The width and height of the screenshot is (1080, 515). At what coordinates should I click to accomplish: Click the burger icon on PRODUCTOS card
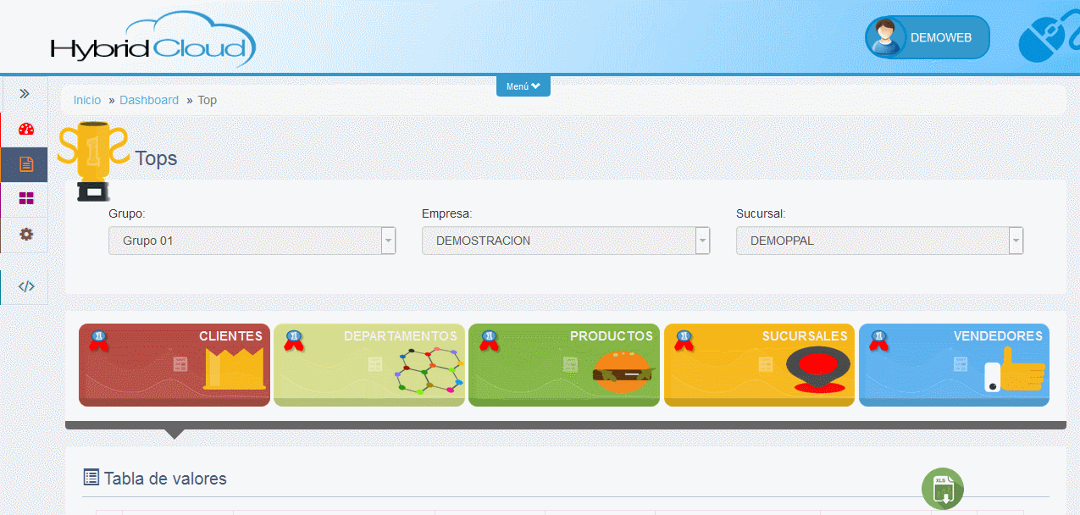(x=624, y=371)
